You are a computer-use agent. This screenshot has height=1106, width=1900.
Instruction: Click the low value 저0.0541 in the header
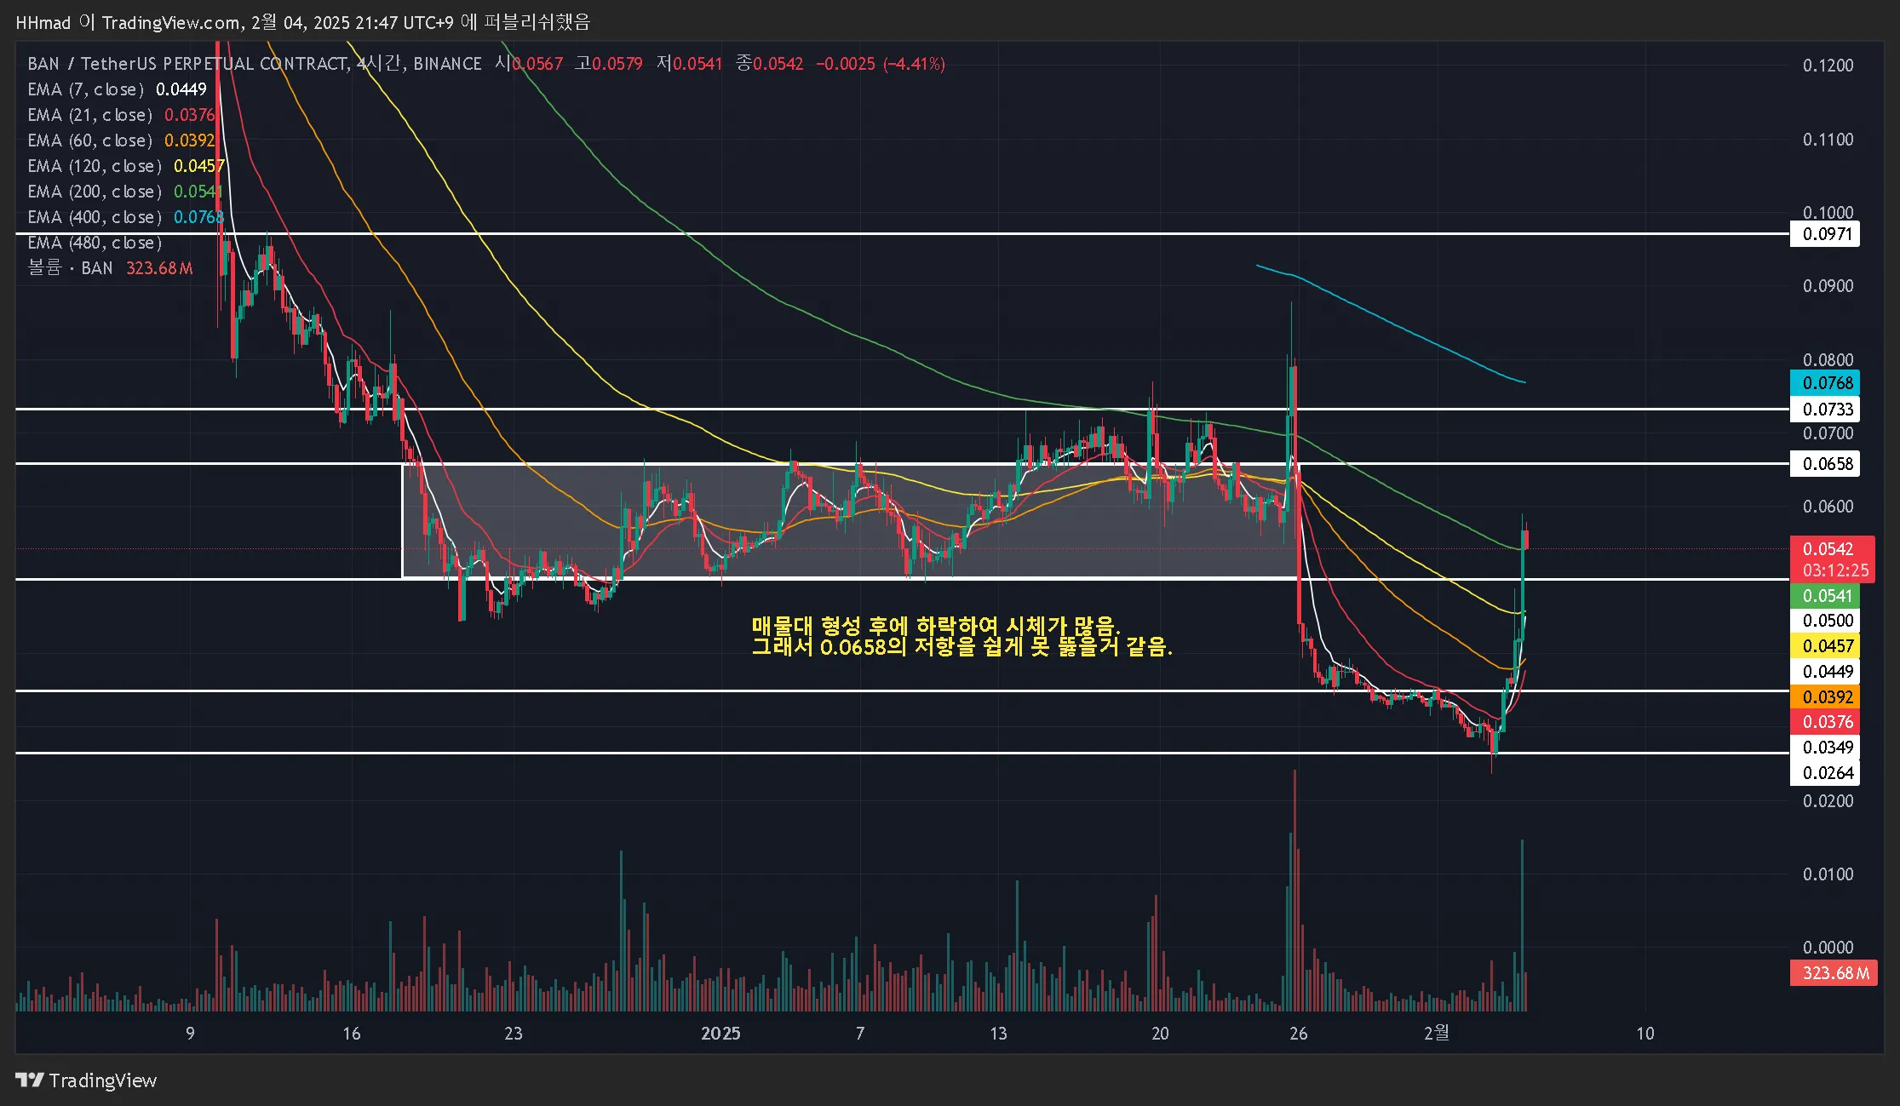(689, 64)
